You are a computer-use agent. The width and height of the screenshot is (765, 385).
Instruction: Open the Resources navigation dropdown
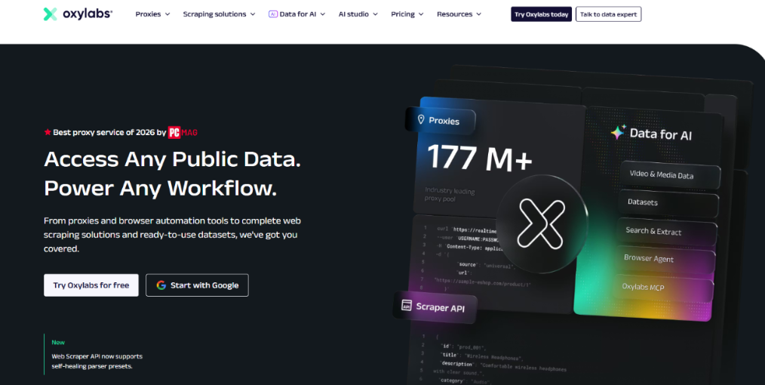tap(459, 14)
